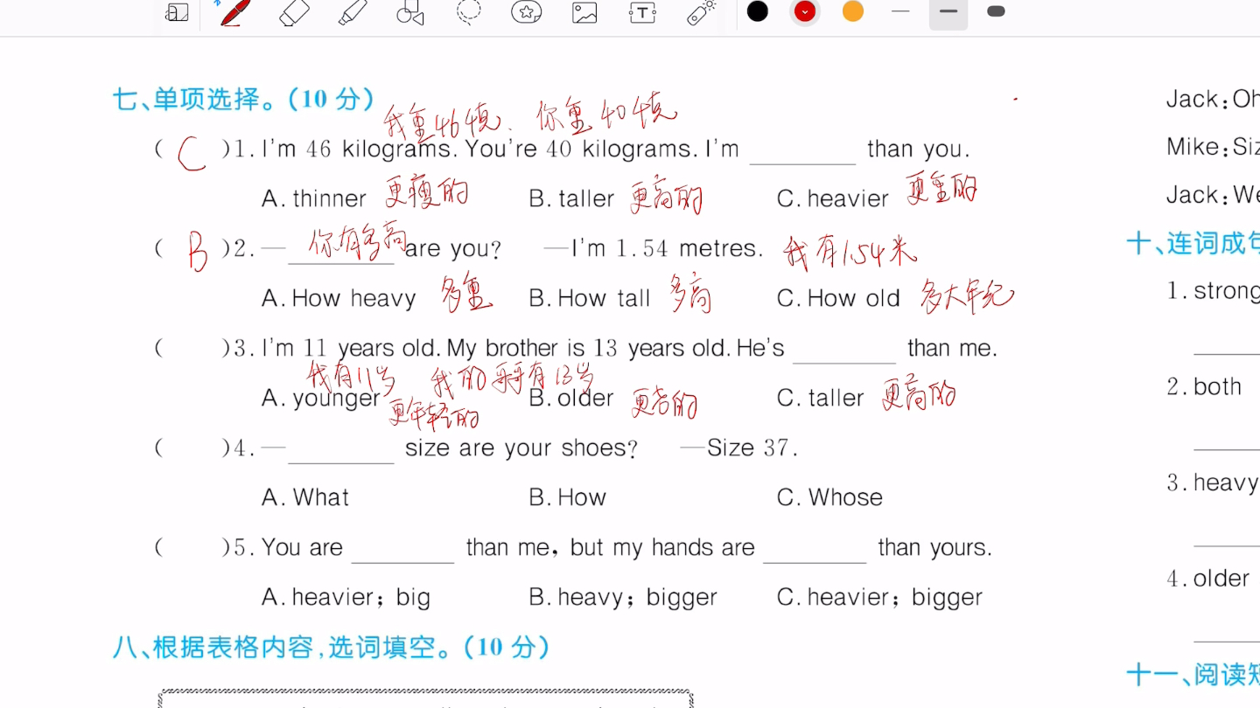Enable the thin stroke width
The image size is (1260, 708).
pos(900,12)
